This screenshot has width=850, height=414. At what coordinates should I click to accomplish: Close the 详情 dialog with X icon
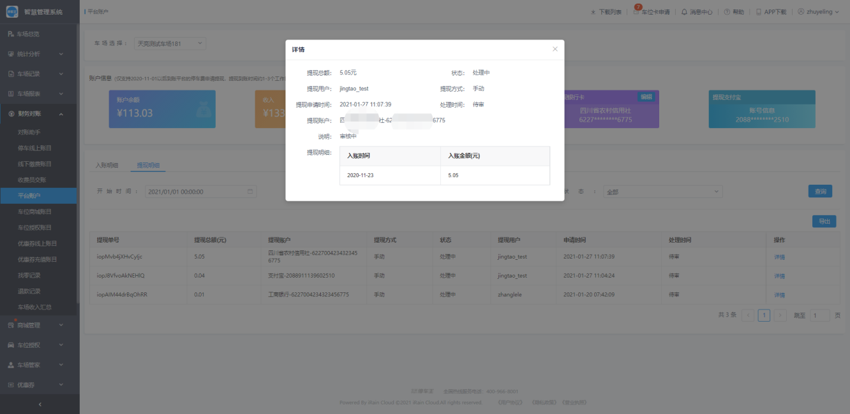click(555, 49)
